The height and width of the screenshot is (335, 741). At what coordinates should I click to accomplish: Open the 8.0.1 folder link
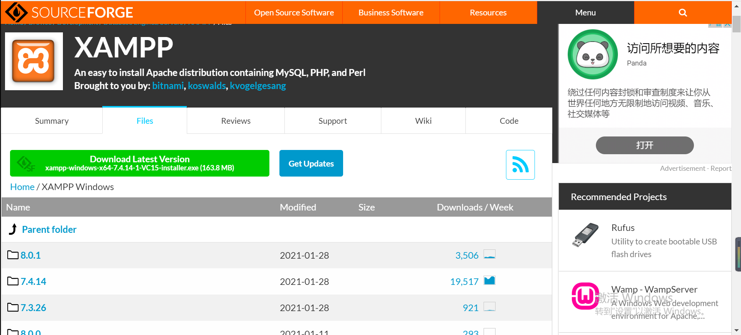pyautogui.click(x=30, y=255)
